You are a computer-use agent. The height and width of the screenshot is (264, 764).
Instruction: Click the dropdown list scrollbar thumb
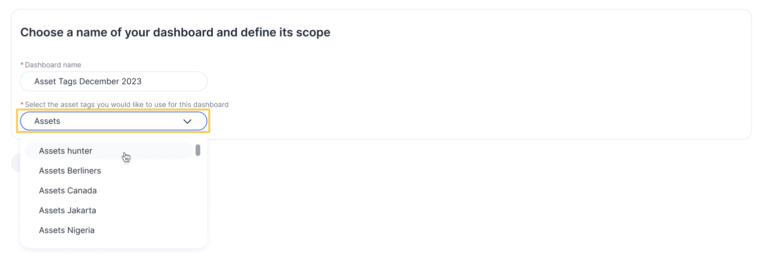tap(198, 150)
